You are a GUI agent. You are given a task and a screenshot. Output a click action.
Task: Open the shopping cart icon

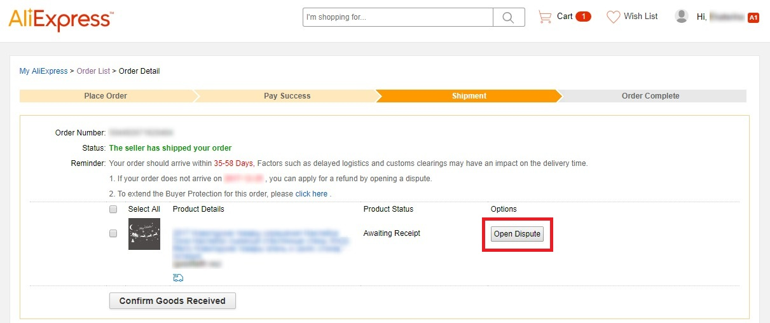click(545, 17)
